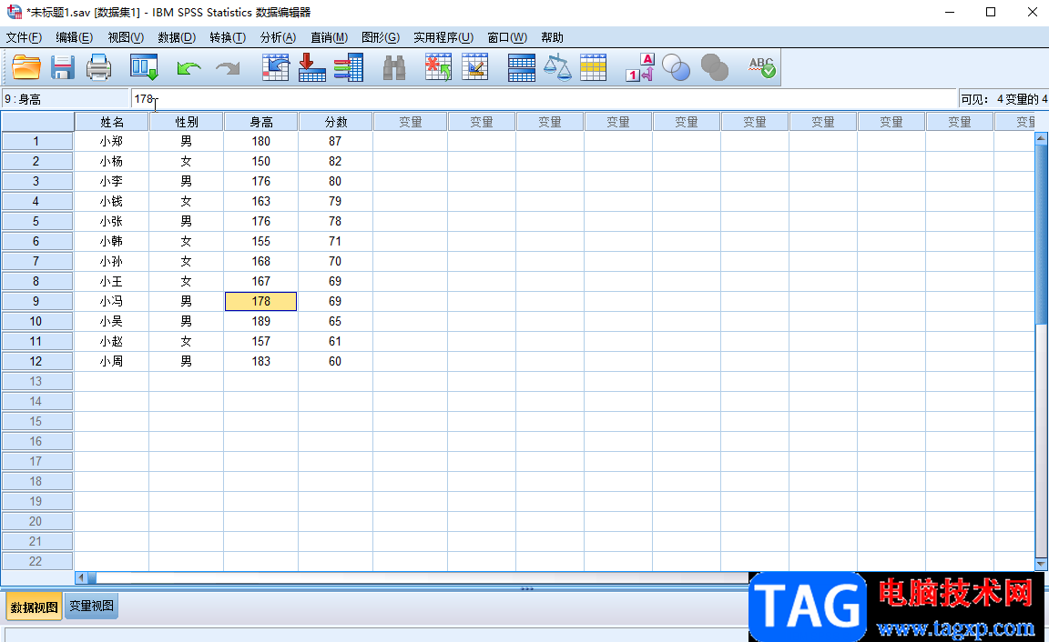Undo the last action with the green arrow
1049x642 pixels.
pyautogui.click(x=188, y=68)
